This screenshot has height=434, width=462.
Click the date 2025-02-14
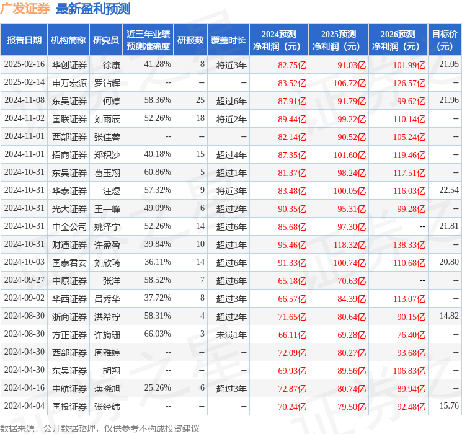(24, 82)
